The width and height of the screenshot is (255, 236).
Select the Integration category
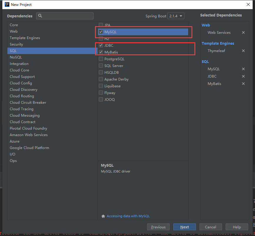point(52,64)
